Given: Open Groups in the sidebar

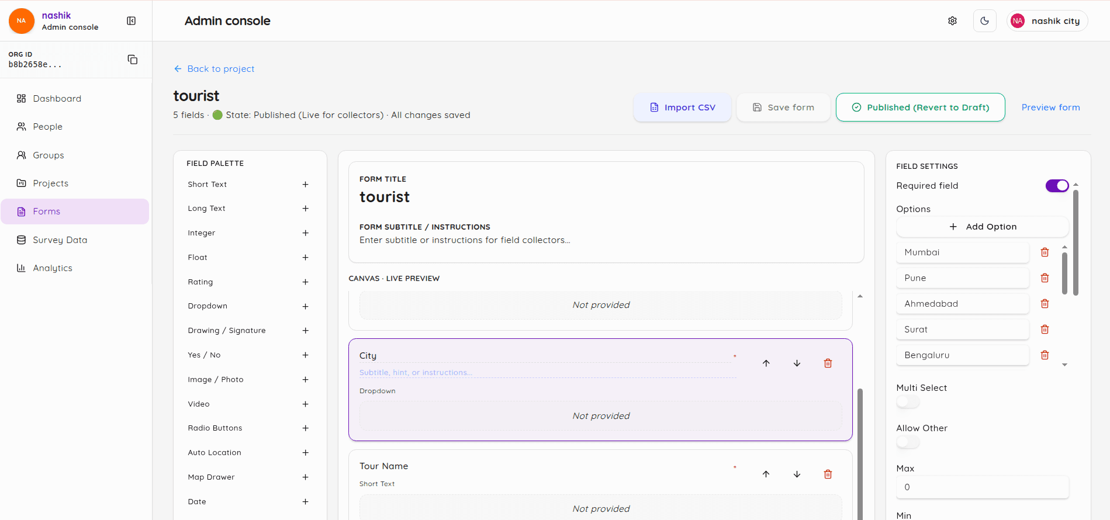Looking at the screenshot, I should point(75,155).
